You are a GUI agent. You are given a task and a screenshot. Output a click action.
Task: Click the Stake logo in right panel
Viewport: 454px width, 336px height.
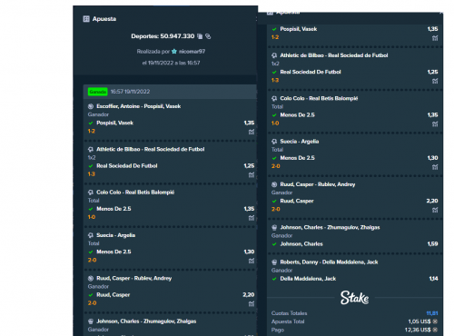[x=354, y=298]
